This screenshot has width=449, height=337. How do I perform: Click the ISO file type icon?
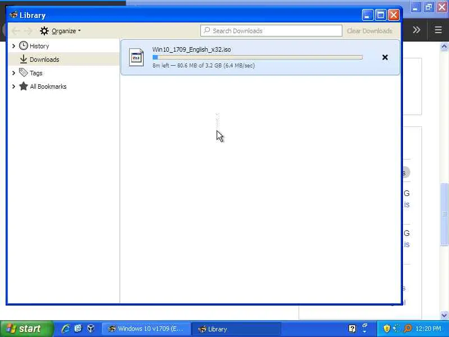tap(136, 57)
